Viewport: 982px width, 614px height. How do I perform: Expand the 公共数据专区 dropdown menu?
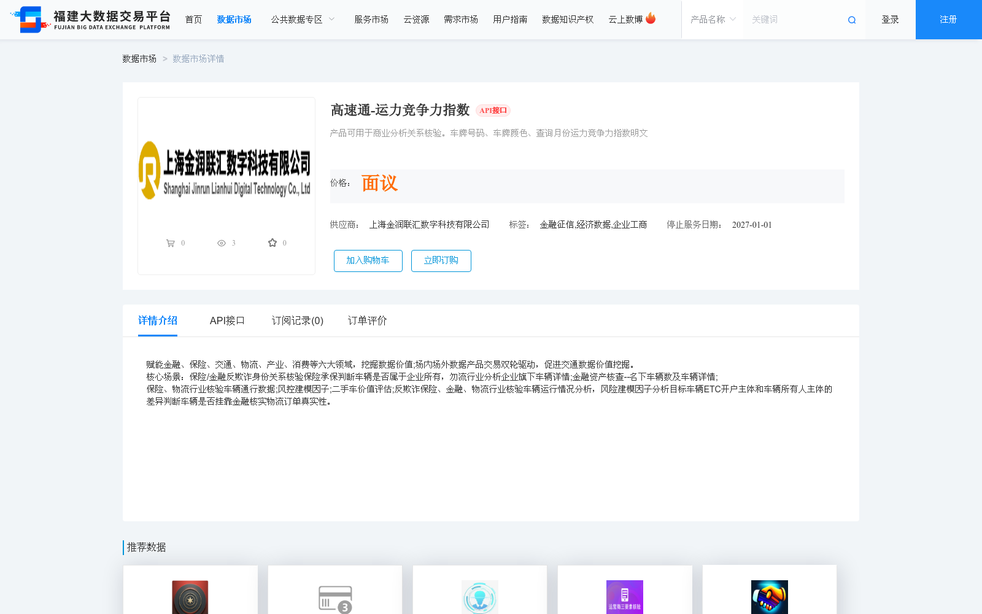pos(303,20)
